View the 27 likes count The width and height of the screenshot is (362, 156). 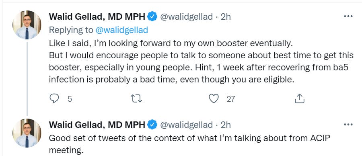click(230, 99)
